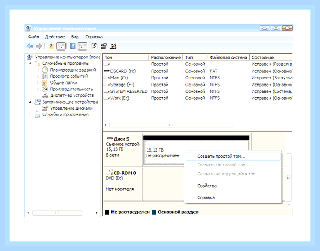Expand the Службы и приложения tree node
The width and height of the screenshot is (320, 251).
(x=30, y=115)
